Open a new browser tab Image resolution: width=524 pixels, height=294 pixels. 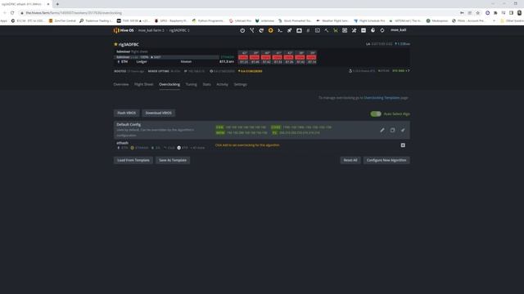pos(57,4)
